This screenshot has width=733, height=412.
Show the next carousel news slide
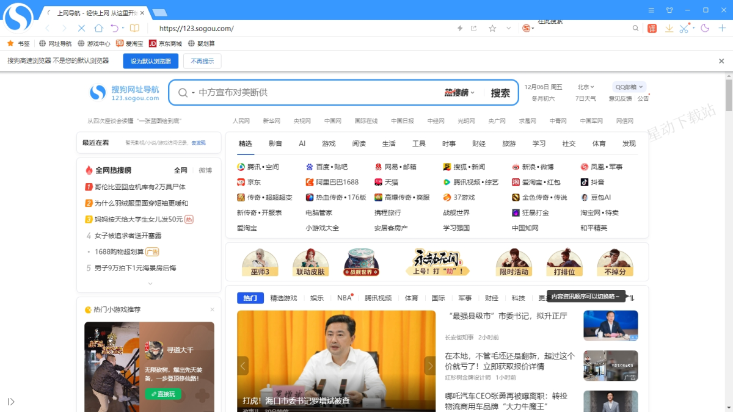click(430, 366)
